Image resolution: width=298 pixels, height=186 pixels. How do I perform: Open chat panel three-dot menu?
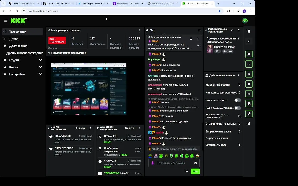point(199,30)
